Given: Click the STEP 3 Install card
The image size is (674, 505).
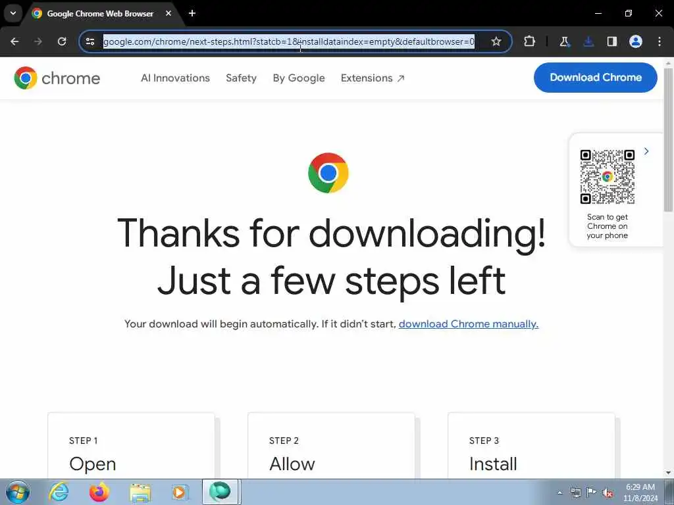Looking at the screenshot, I should coord(531,445).
